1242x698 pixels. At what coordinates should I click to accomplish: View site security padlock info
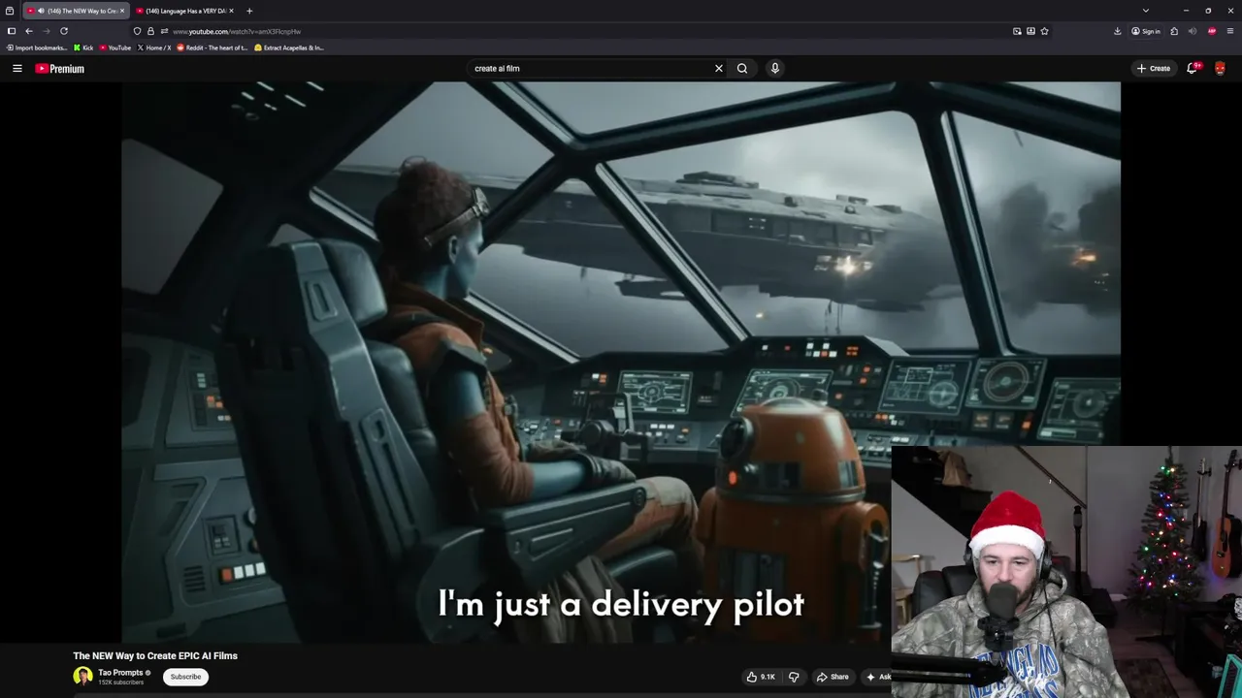150,31
